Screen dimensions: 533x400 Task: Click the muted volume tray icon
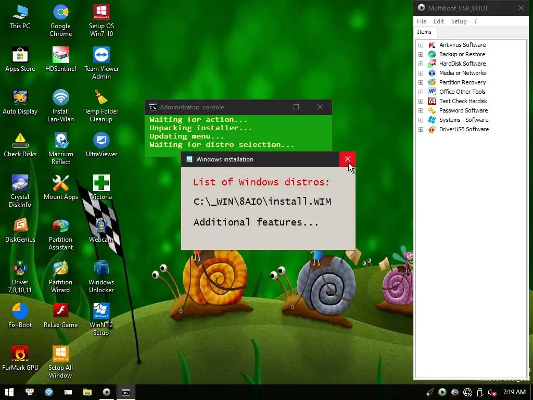(x=492, y=393)
